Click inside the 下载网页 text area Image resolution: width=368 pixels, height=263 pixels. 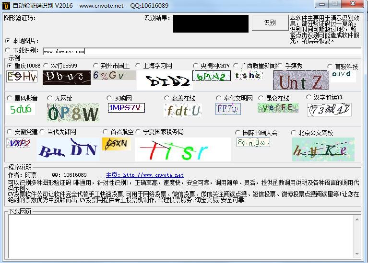[181, 236]
